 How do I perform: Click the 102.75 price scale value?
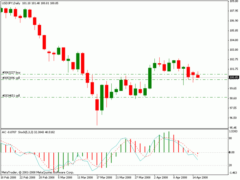coord(234,59)
